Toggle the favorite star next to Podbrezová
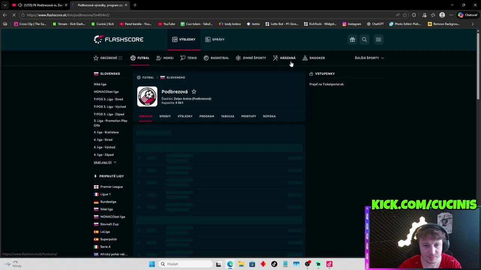The image size is (481, 270). pos(194,91)
